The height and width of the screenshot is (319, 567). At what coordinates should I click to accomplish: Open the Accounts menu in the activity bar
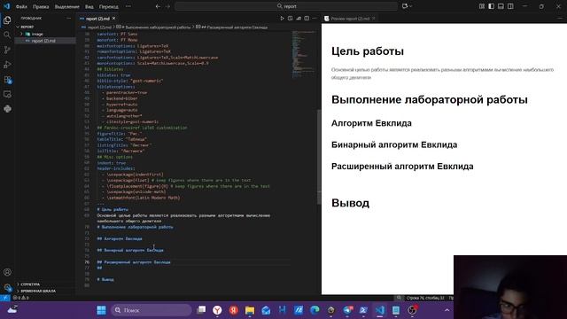[x=7, y=272]
